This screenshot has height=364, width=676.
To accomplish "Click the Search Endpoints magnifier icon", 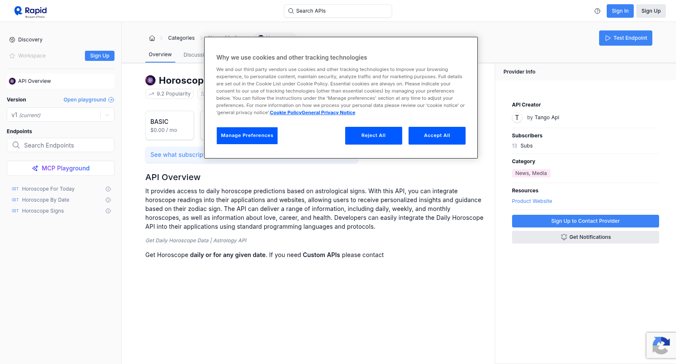I will (16, 145).
